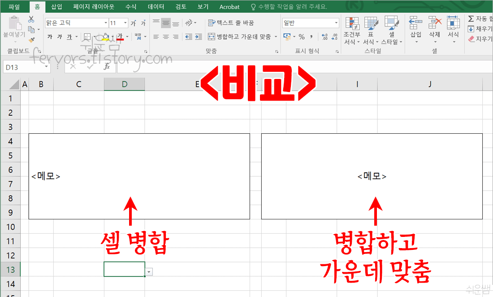Decrease indent in alignment group
The image size is (493, 297).
[189, 37]
